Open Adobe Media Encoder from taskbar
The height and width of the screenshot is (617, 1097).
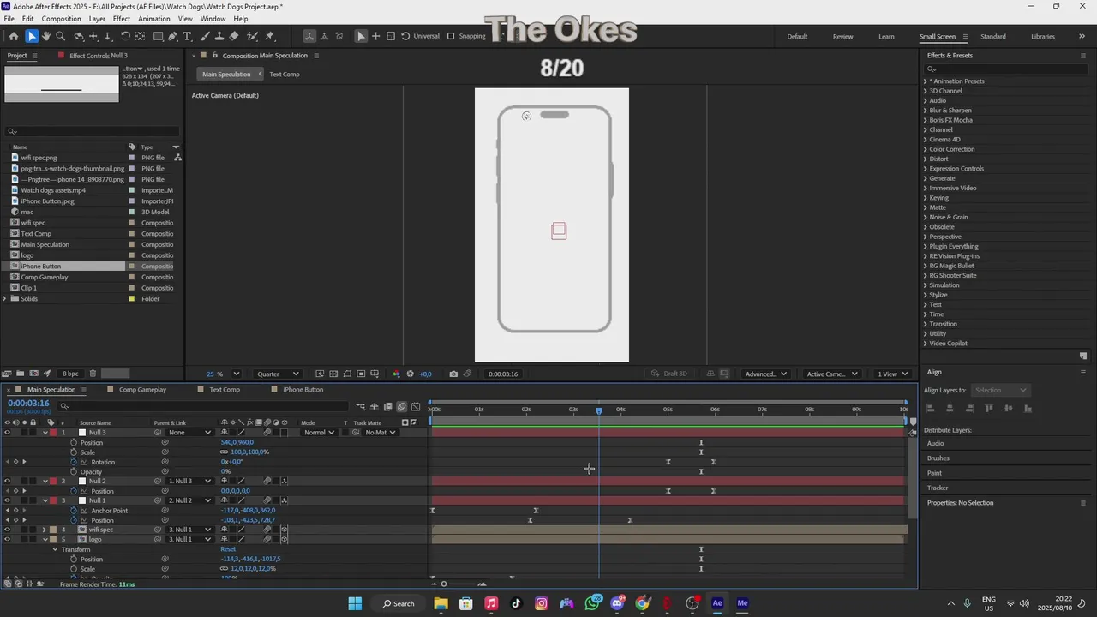[x=742, y=603]
